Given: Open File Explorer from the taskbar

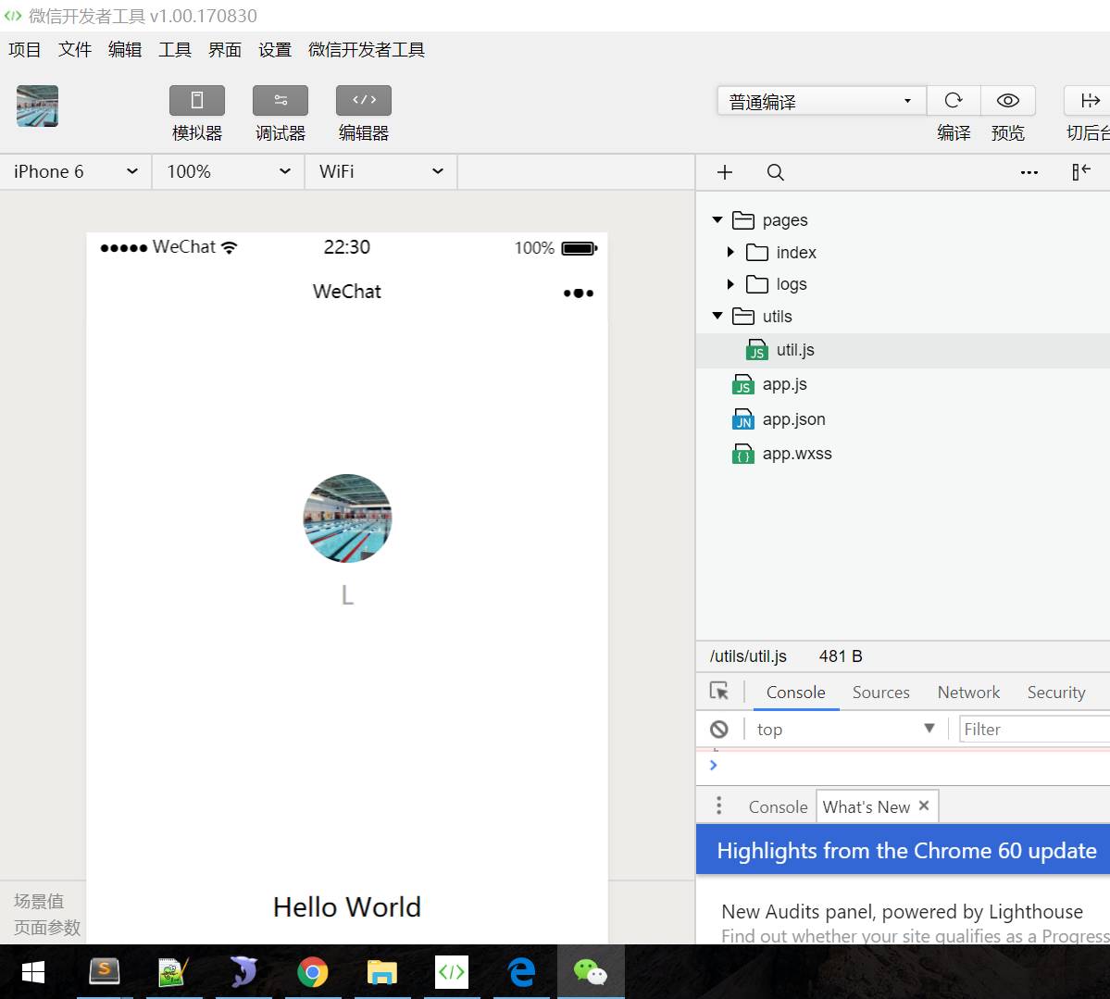Looking at the screenshot, I should coord(382,972).
